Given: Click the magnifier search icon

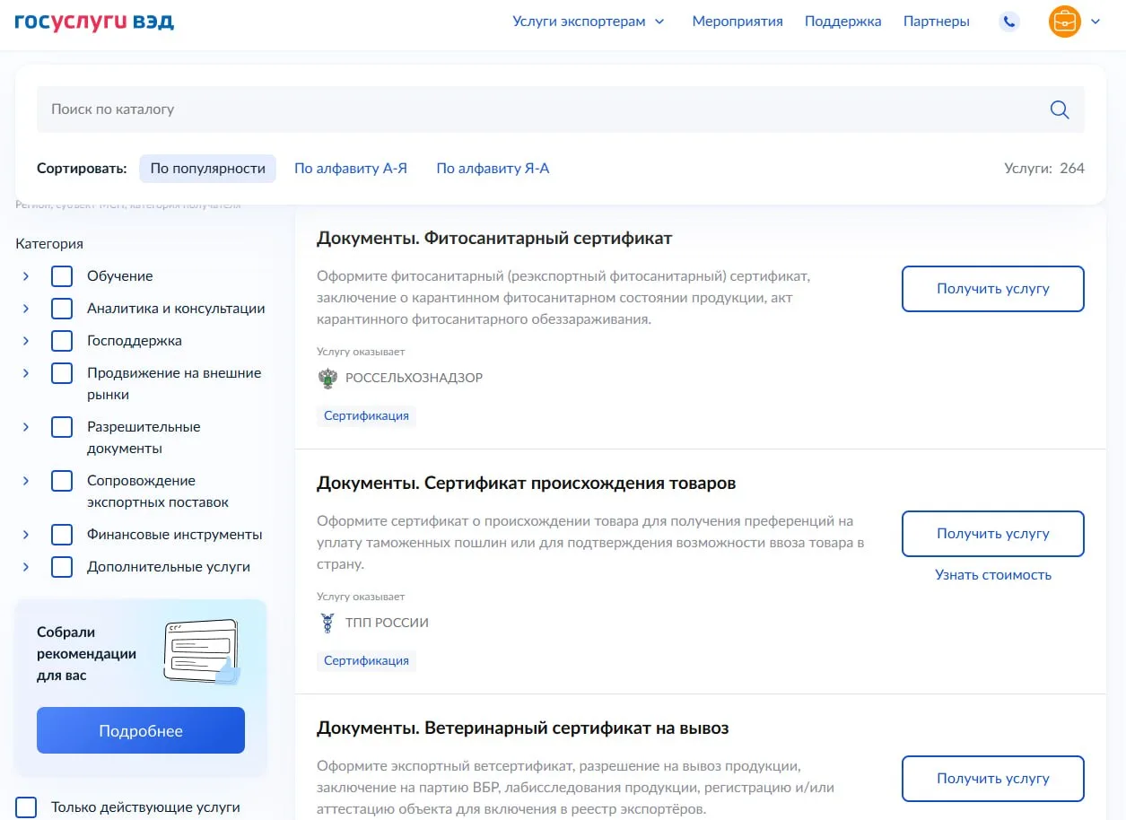Looking at the screenshot, I should click(x=1060, y=109).
